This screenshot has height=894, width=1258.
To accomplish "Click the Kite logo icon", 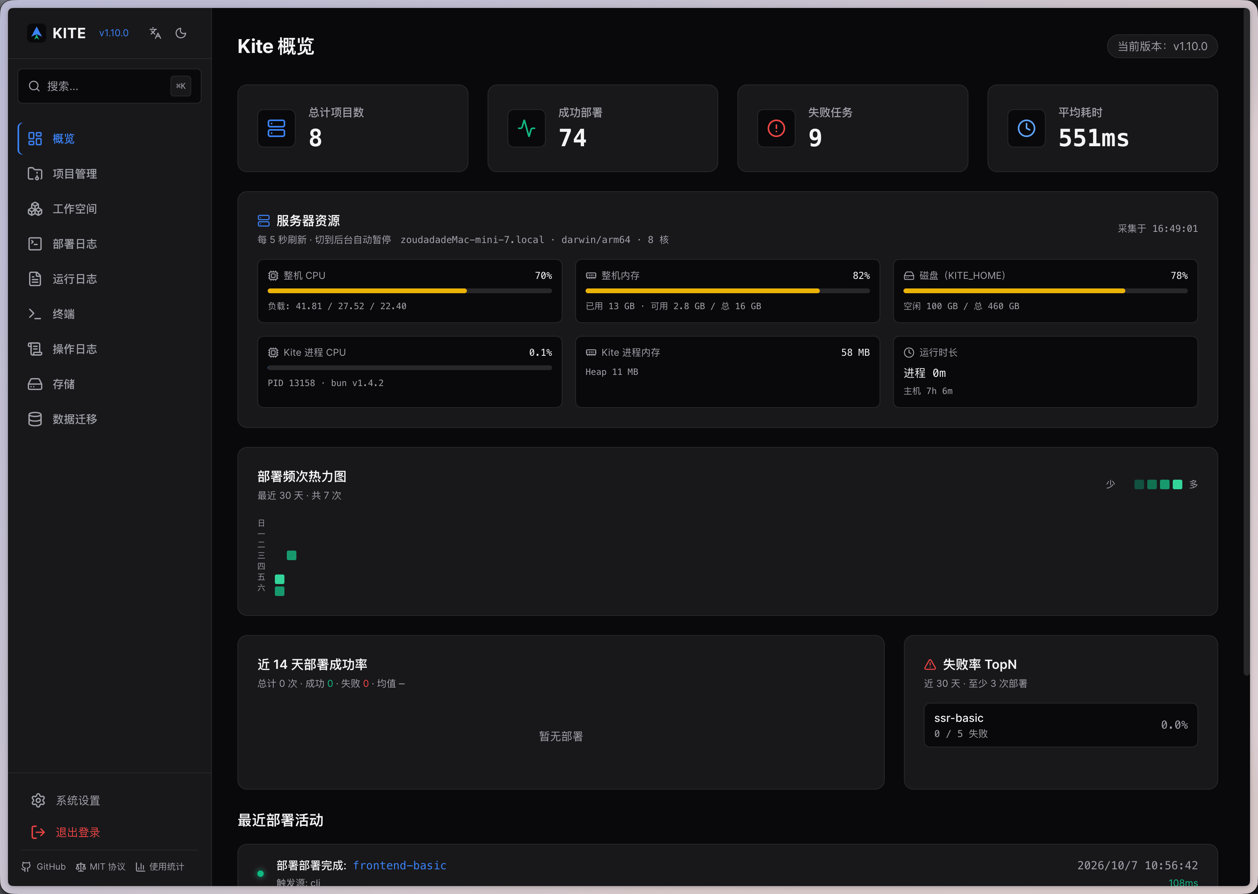I will (x=36, y=33).
